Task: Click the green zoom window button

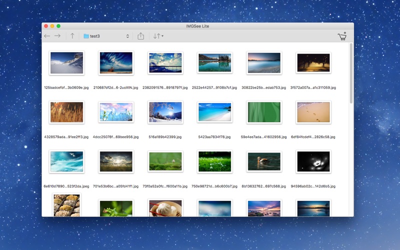Action: pyautogui.click(x=58, y=25)
